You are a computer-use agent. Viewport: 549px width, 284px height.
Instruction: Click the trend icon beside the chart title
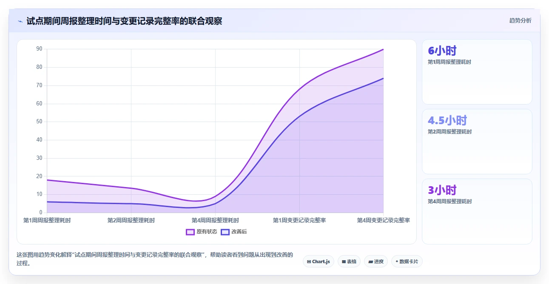point(20,21)
